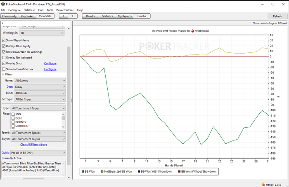The height and width of the screenshot is (187, 289).
Task: Open the Statistics tab
Action: pos(107,16)
